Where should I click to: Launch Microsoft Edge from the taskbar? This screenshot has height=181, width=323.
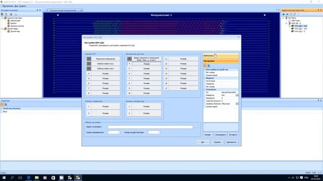click(x=28, y=177)
